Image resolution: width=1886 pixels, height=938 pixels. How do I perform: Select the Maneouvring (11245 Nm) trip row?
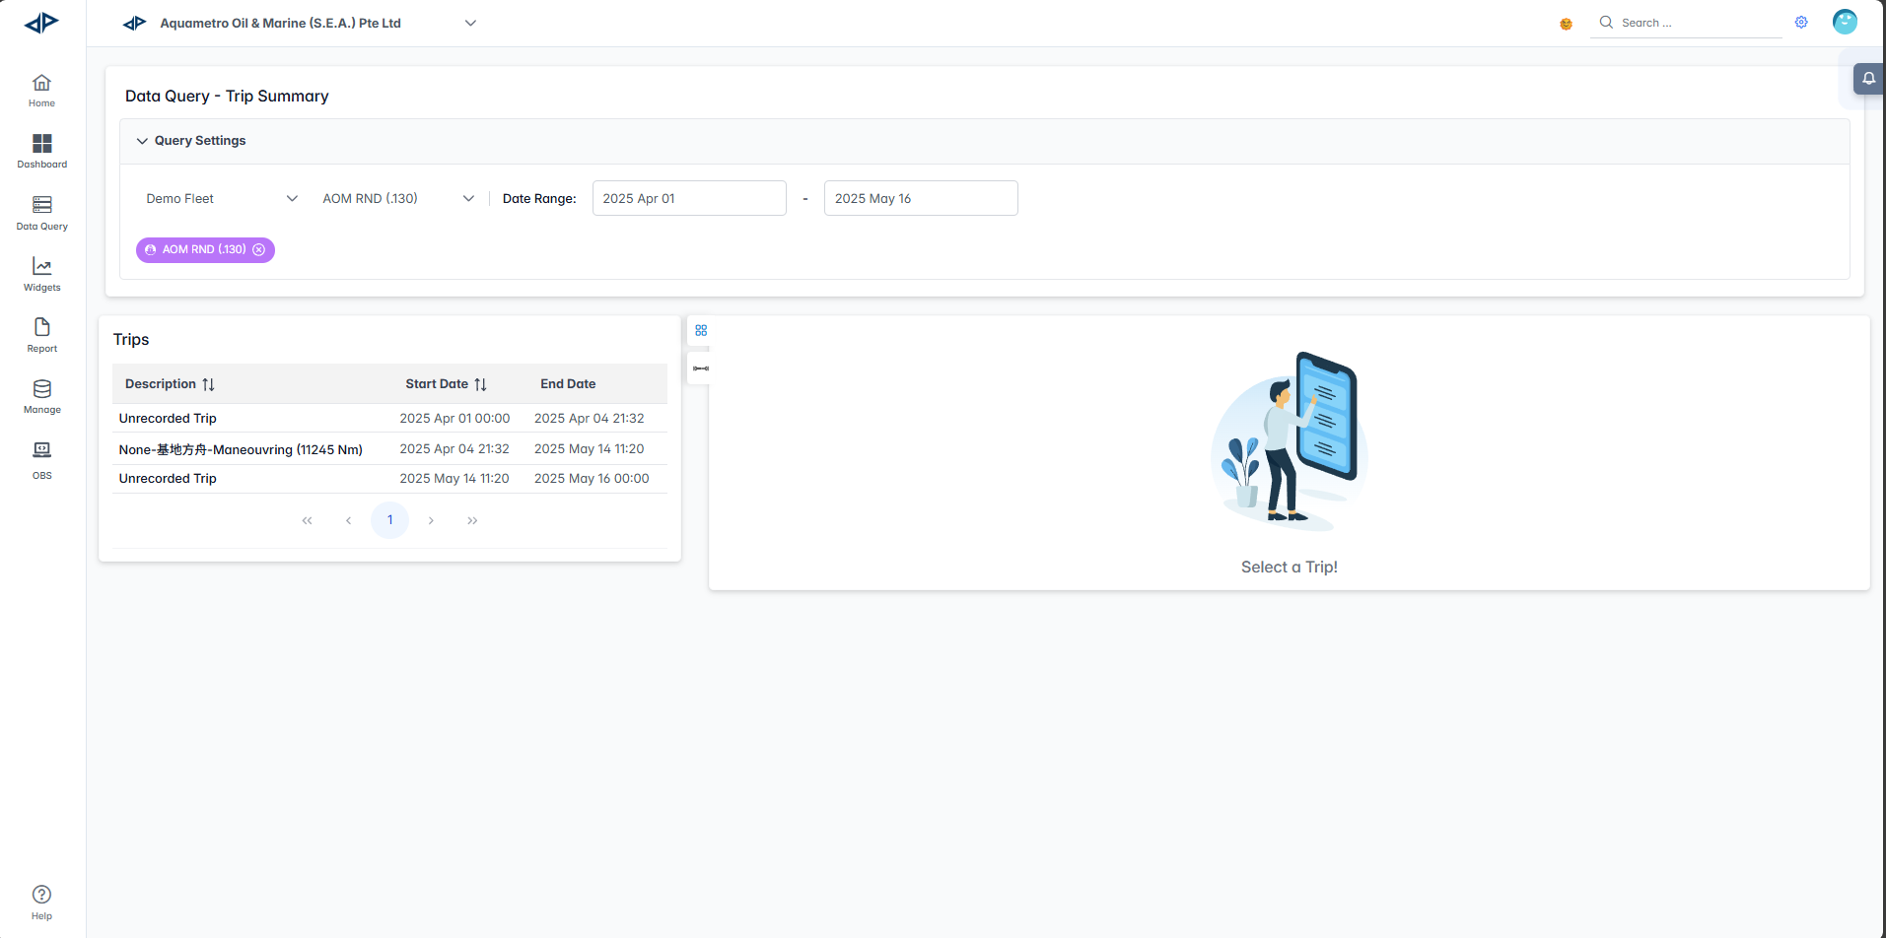coord(241,449)
